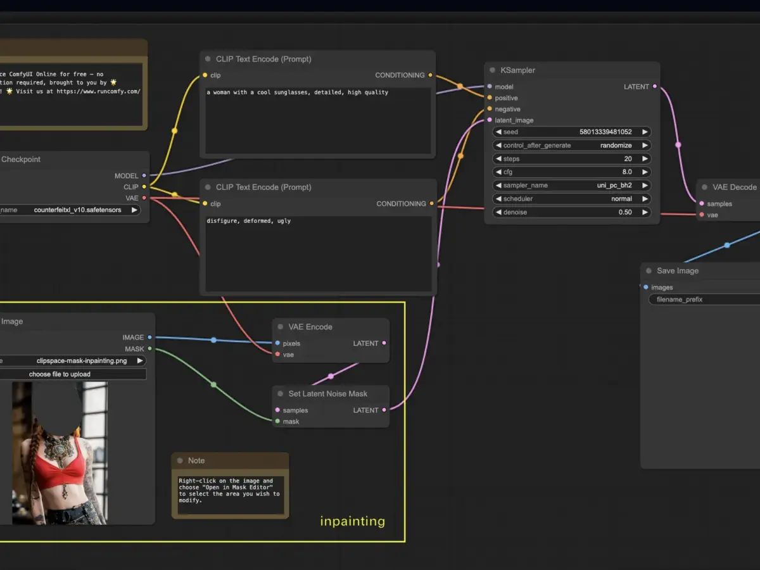Viewport: 760px width, 570px height.
Task: Click the LATENT output port on KSampler
Action: coord(654,87)
